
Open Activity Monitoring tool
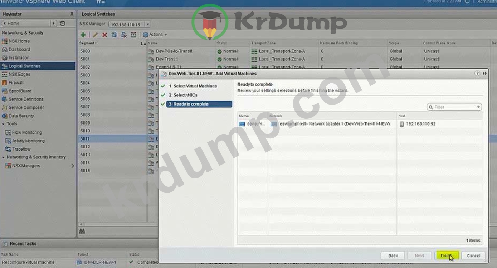click(x=28, y=141)
